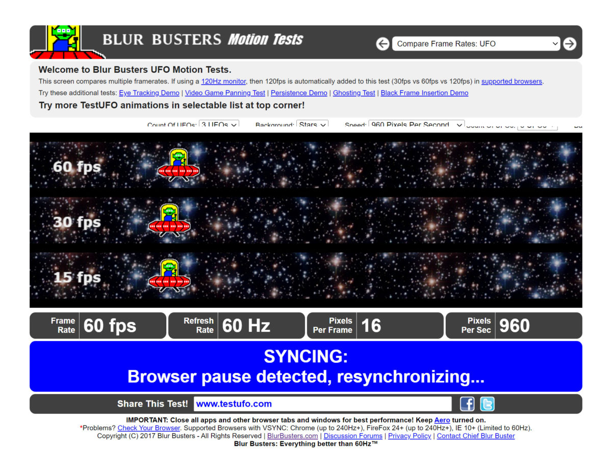Expand the Background Stars dropdown

pyautogui.click(x=312, y=124)
